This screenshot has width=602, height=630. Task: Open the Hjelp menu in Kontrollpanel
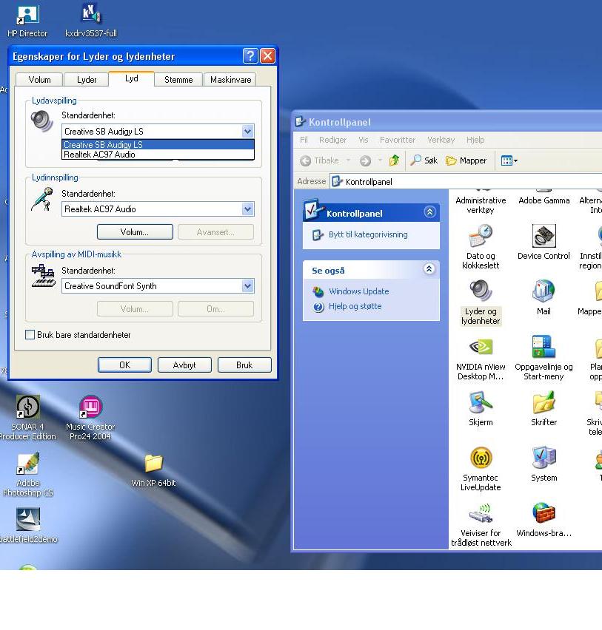pos(475,140)
